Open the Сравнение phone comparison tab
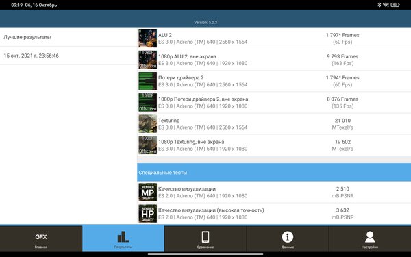 point(206,238)
